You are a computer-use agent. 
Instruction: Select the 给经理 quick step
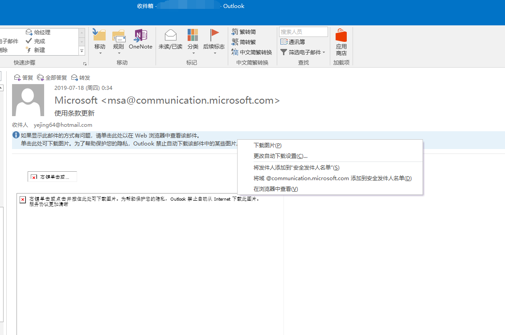point(38,32)
